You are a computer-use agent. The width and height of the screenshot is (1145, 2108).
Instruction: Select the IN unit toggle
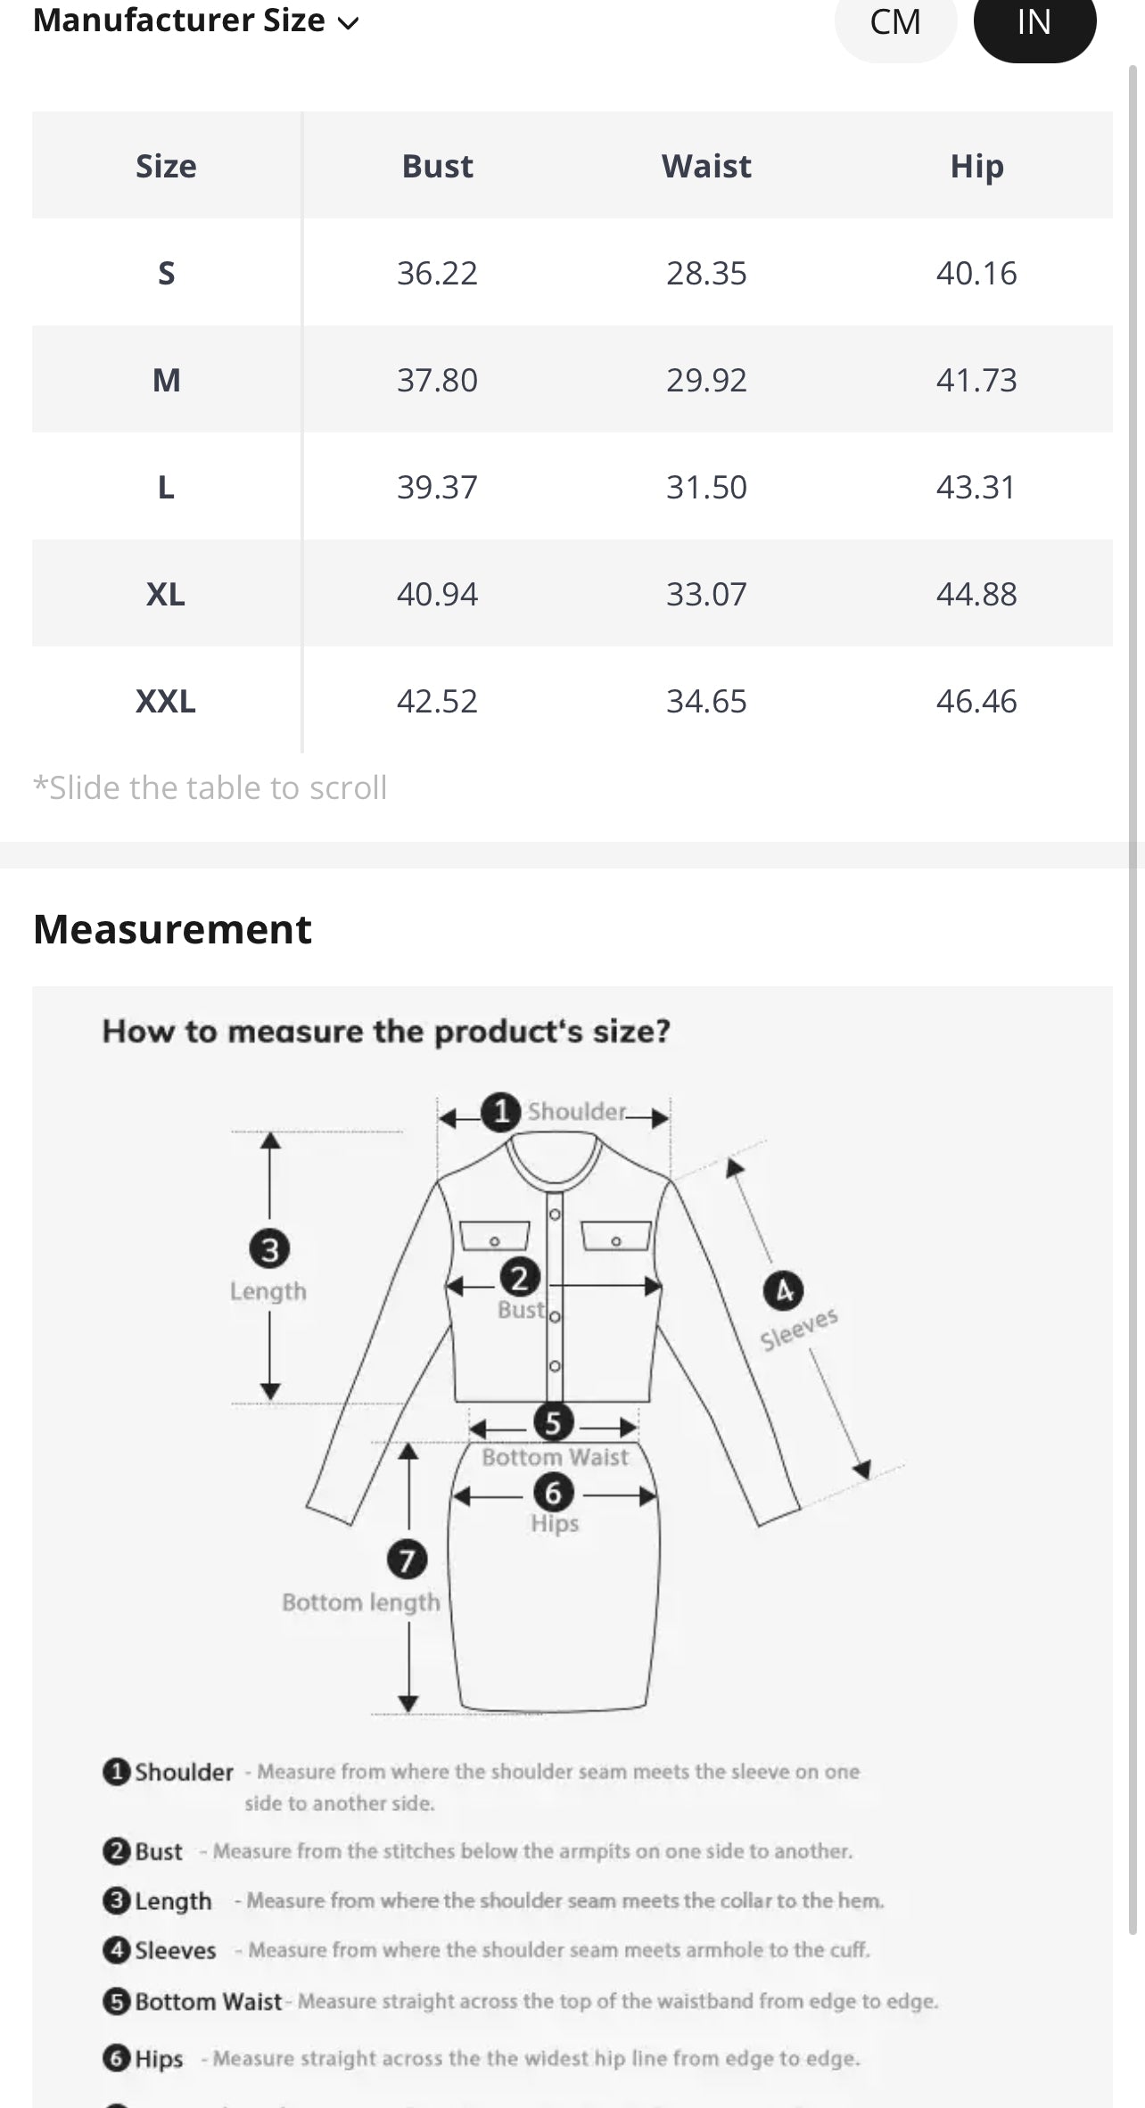coord(1034,23)
